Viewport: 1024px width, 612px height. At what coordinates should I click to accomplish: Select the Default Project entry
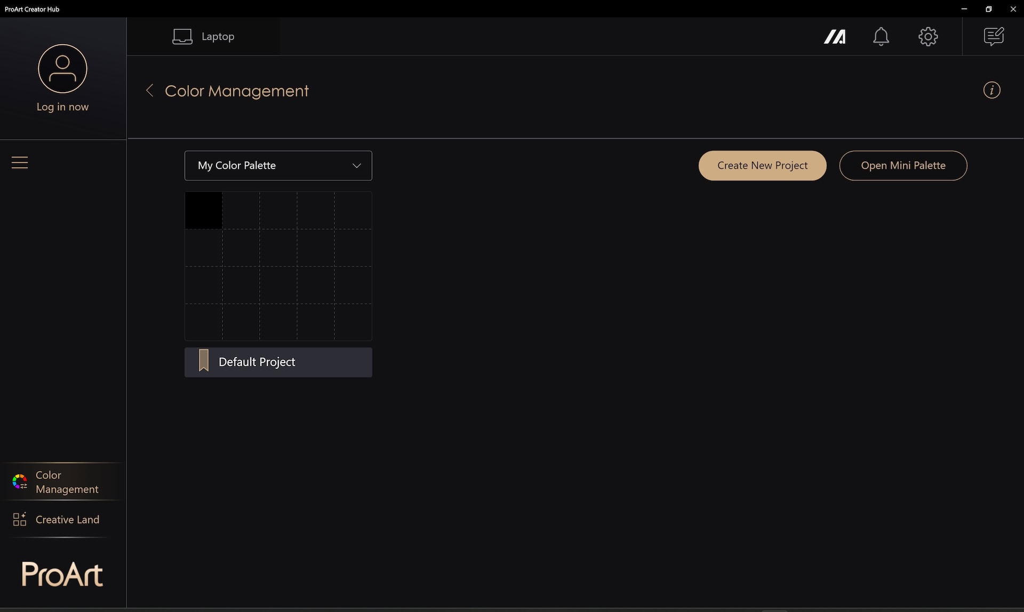click(278, 363)
